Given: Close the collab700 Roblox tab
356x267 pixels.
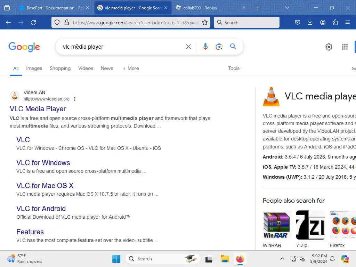Looking at the screenshot, I should click(x=244, y=8).
